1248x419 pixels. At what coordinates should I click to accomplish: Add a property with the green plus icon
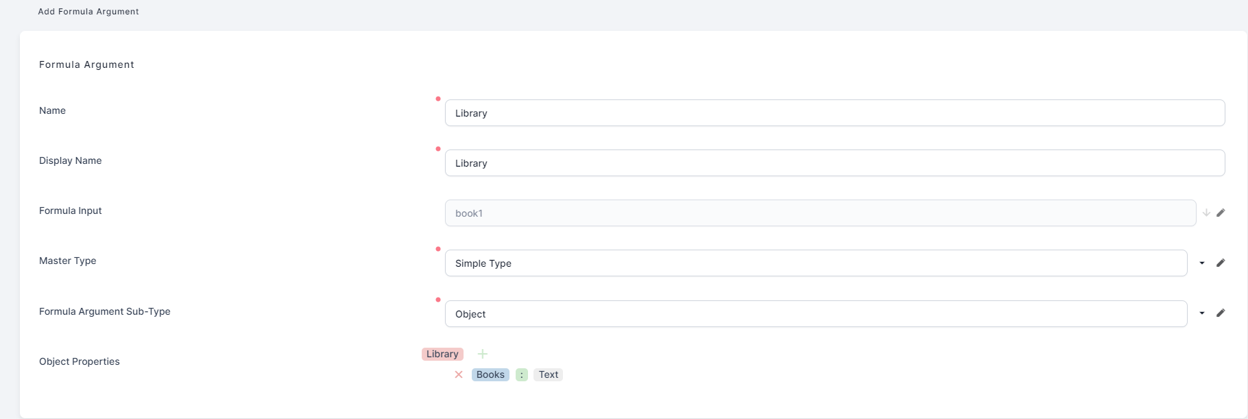pos(483,354)
